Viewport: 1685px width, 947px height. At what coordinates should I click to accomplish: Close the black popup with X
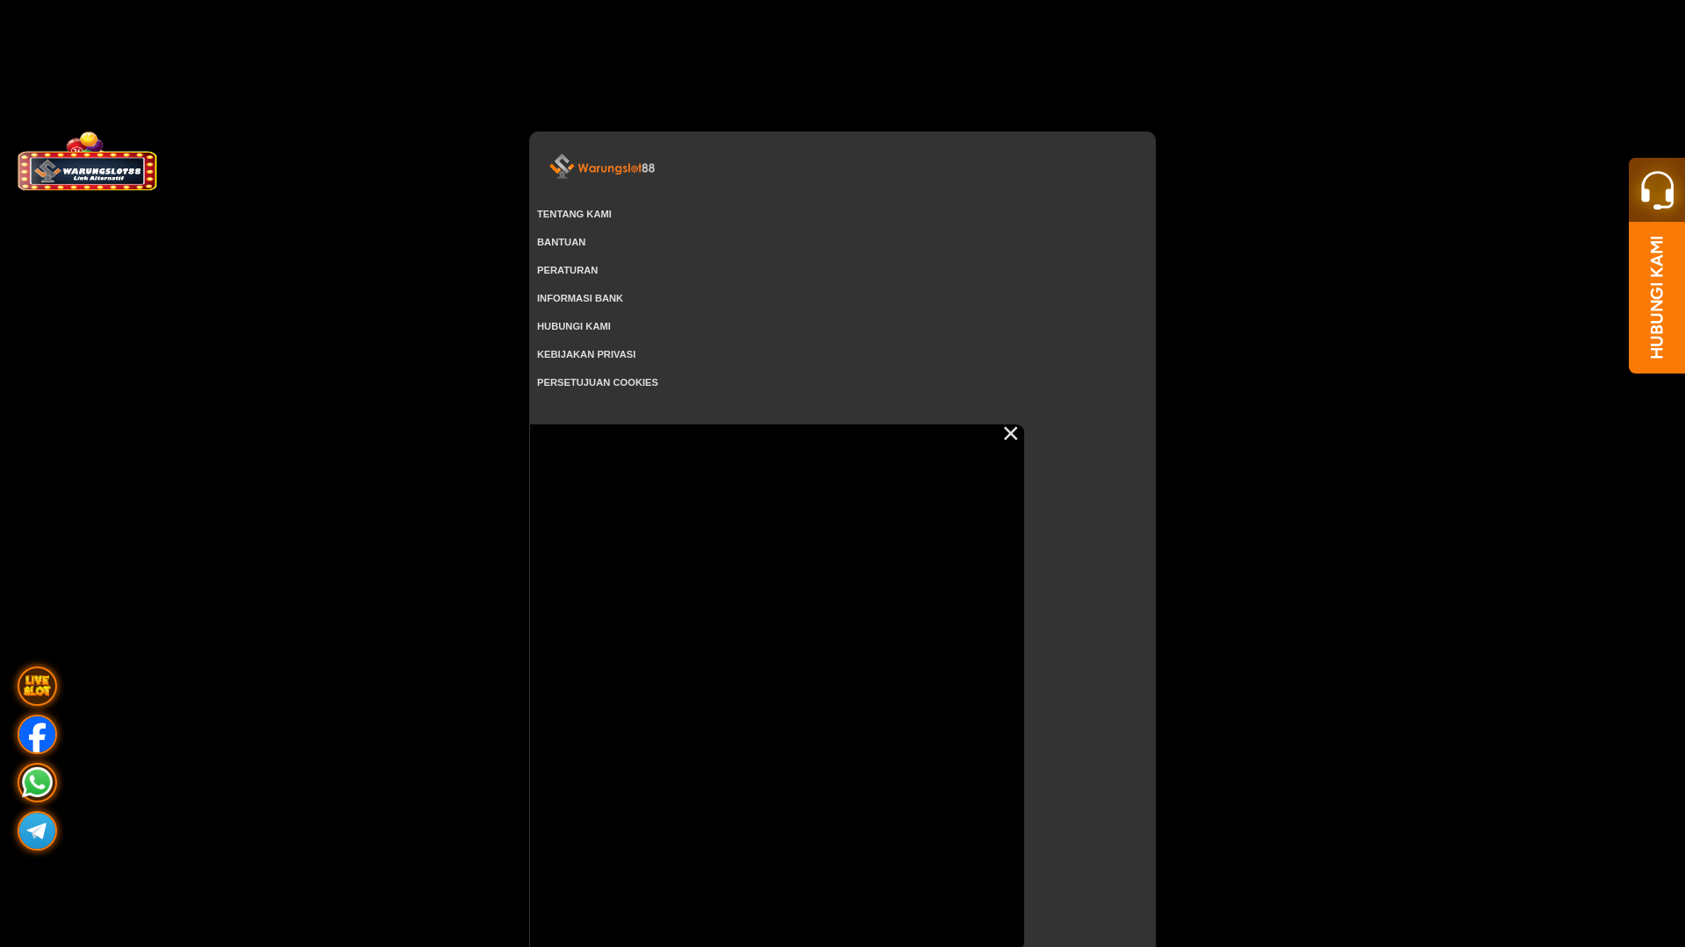pos(1010,433)
